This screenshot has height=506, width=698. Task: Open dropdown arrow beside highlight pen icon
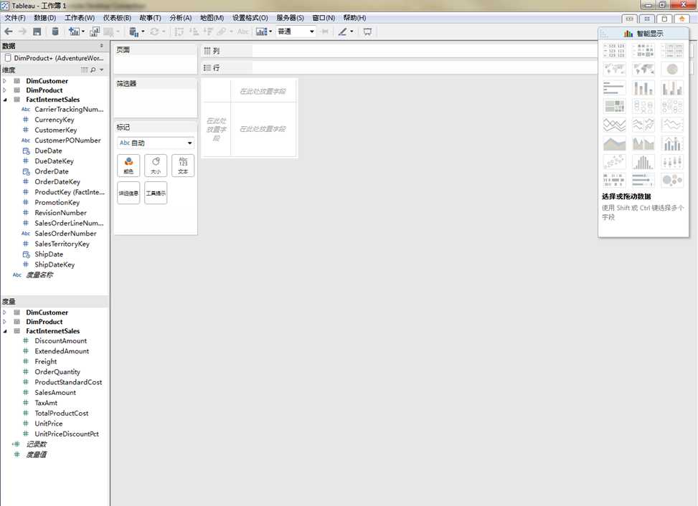(x=352, y=32)
